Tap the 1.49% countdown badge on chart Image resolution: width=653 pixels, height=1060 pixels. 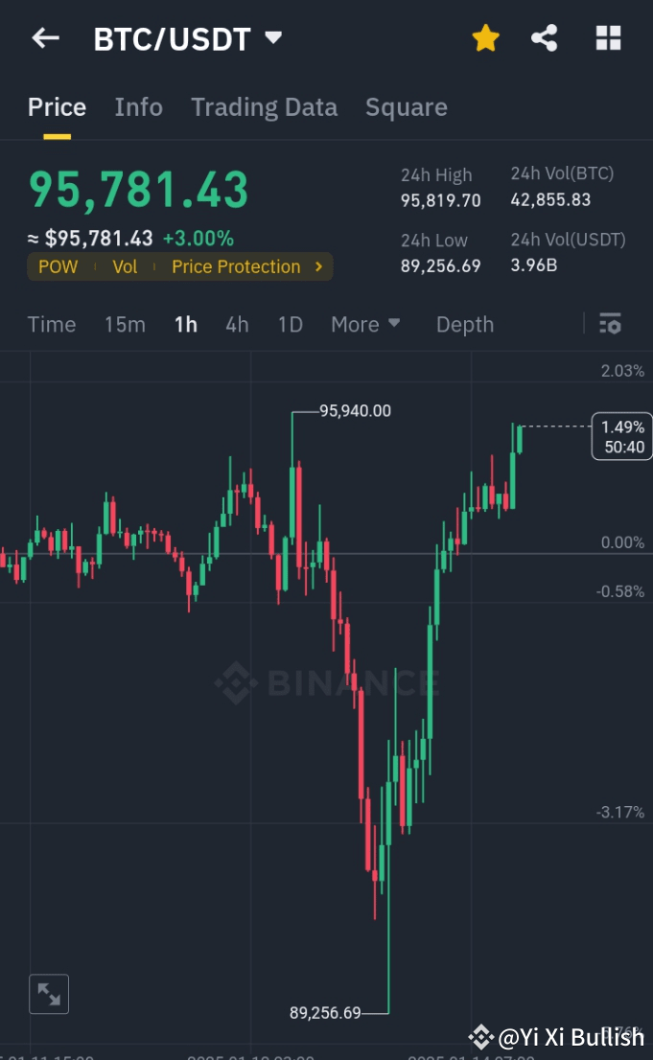pyautogui.click(x=620, y=436)
